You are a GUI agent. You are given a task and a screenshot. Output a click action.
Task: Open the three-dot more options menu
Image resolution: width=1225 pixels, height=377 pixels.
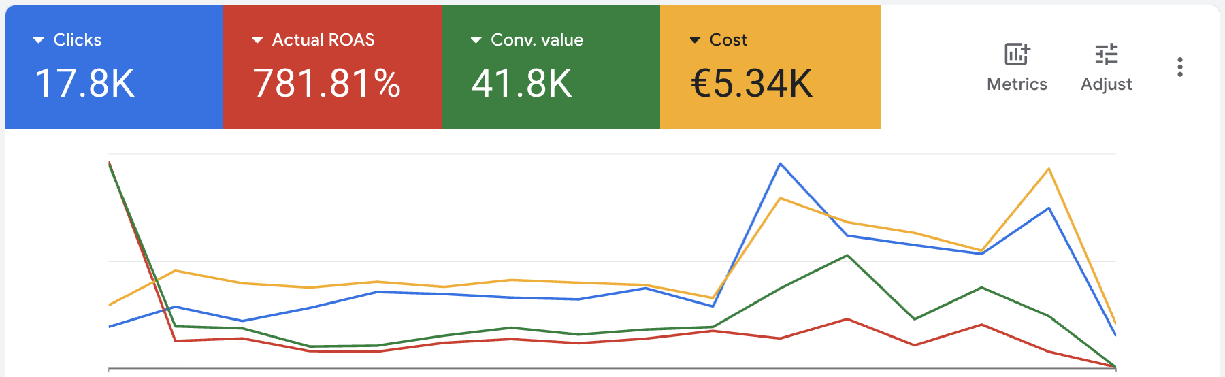click(1180, 67)
